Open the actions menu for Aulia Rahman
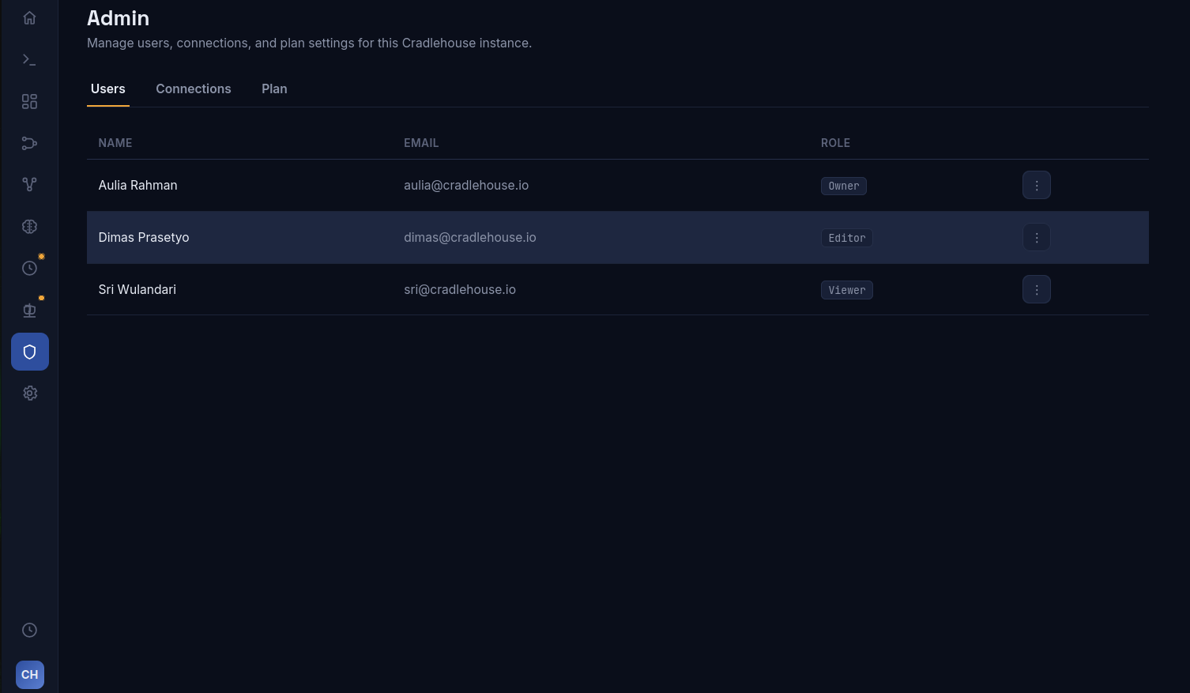The height and width of the screenshot is (693, 1190). point(1037,185)
